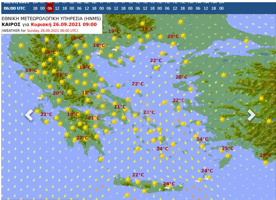Click the 14°C temperature label
The height and width of the screenshot is (200, 276).
[x=50, y=52]
